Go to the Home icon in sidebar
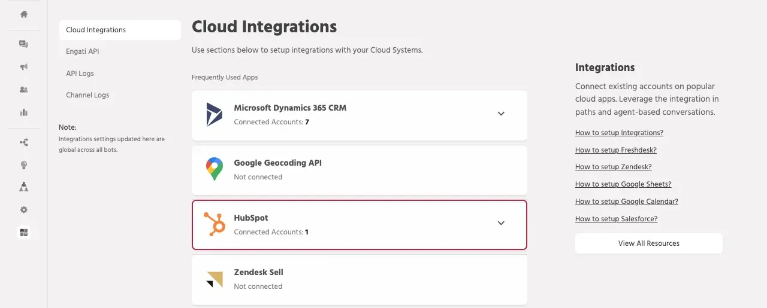This screenshot has height=308, width=767. pyautogui.click(x=24, y=14)
